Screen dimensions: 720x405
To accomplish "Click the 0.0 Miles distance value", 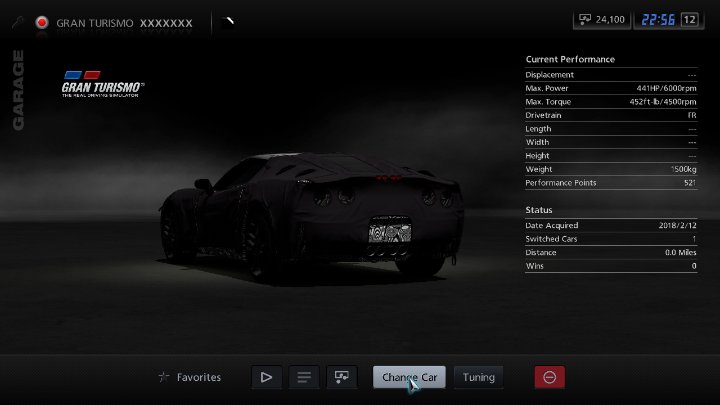I will pyautogui.click(x=681, y=253).
